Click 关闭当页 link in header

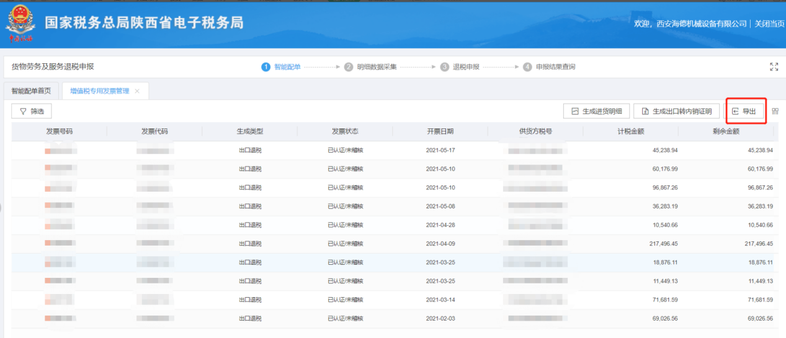769,24
